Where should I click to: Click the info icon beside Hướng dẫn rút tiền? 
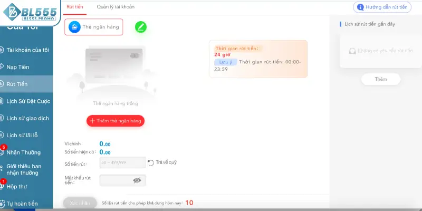pyautogui.click(x=360, y=7)
